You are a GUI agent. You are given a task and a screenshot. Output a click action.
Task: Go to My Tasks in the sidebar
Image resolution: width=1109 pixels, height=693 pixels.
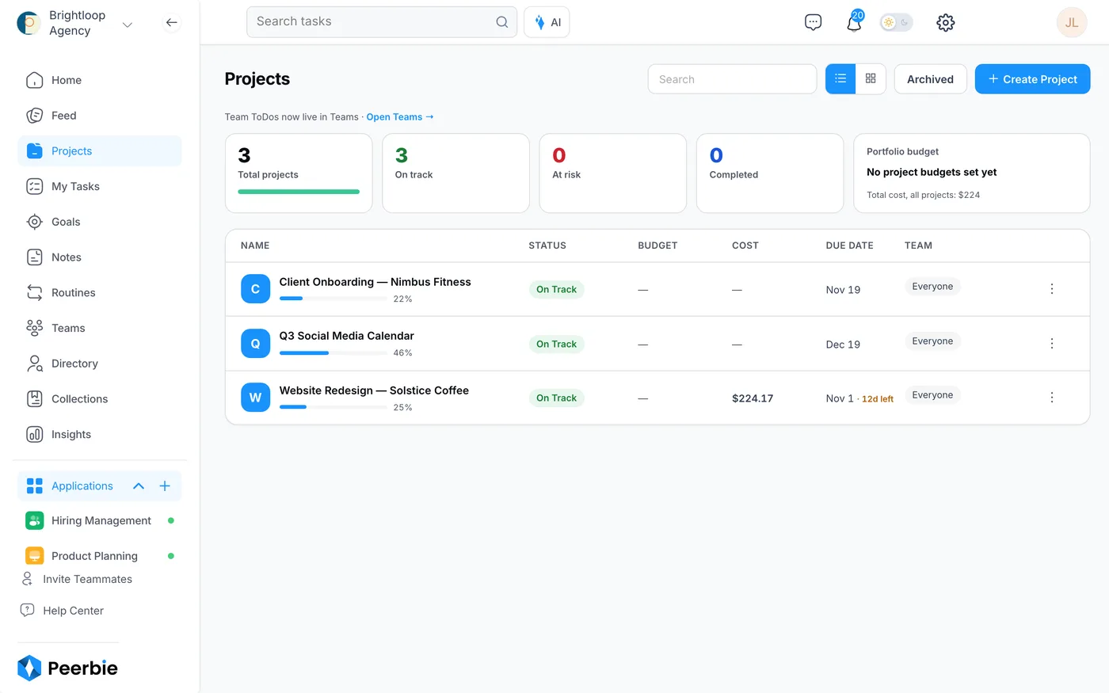point(100,187)
